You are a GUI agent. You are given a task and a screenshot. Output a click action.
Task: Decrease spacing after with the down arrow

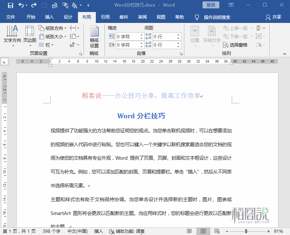pos(178,47)
